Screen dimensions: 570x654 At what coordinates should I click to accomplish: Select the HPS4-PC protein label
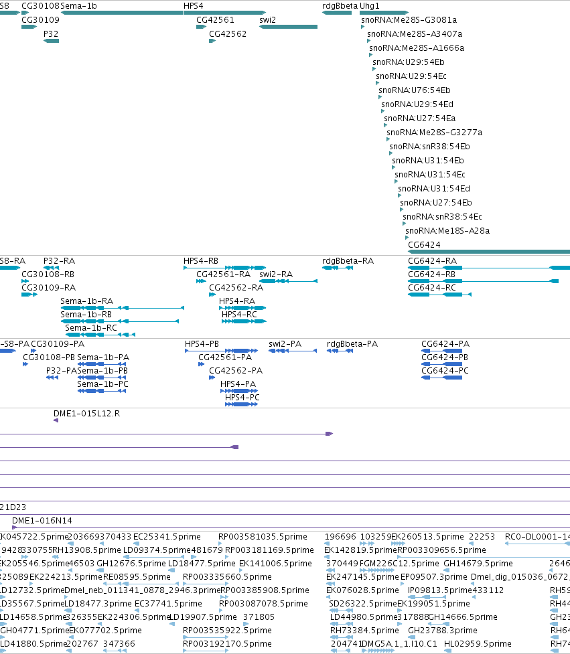[x=242, y=397]
